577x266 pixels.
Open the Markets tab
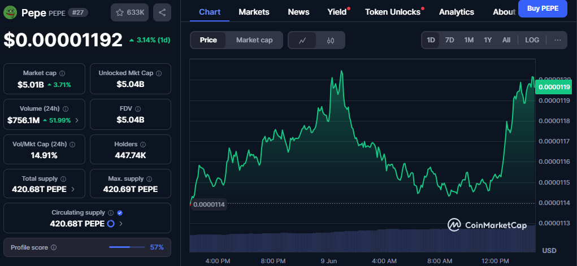(x=254, y=12)
